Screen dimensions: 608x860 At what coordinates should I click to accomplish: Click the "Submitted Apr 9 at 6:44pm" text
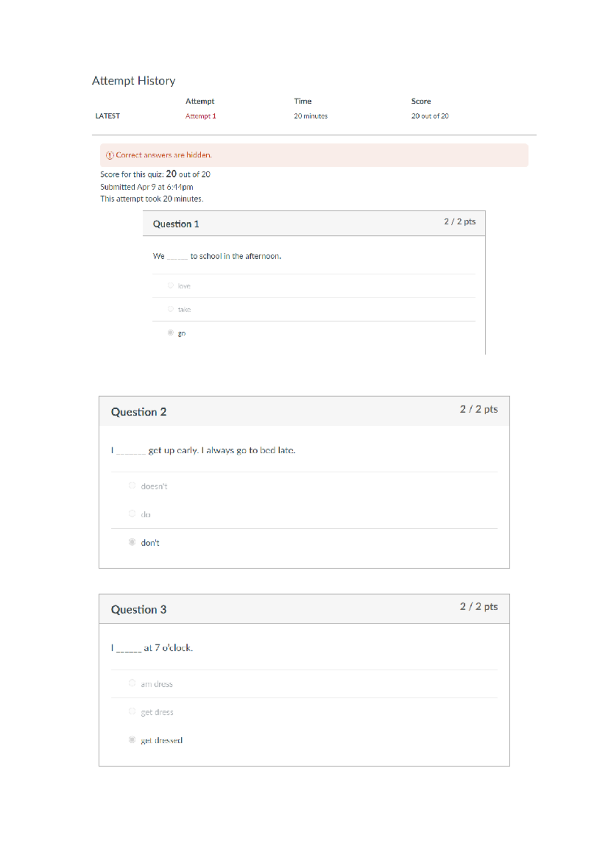point(146,186)
